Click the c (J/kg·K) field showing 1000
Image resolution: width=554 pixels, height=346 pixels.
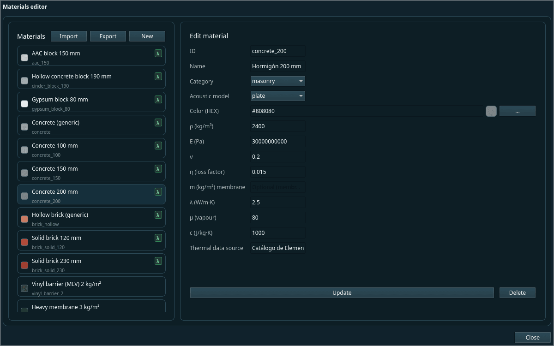coord(278,233)
